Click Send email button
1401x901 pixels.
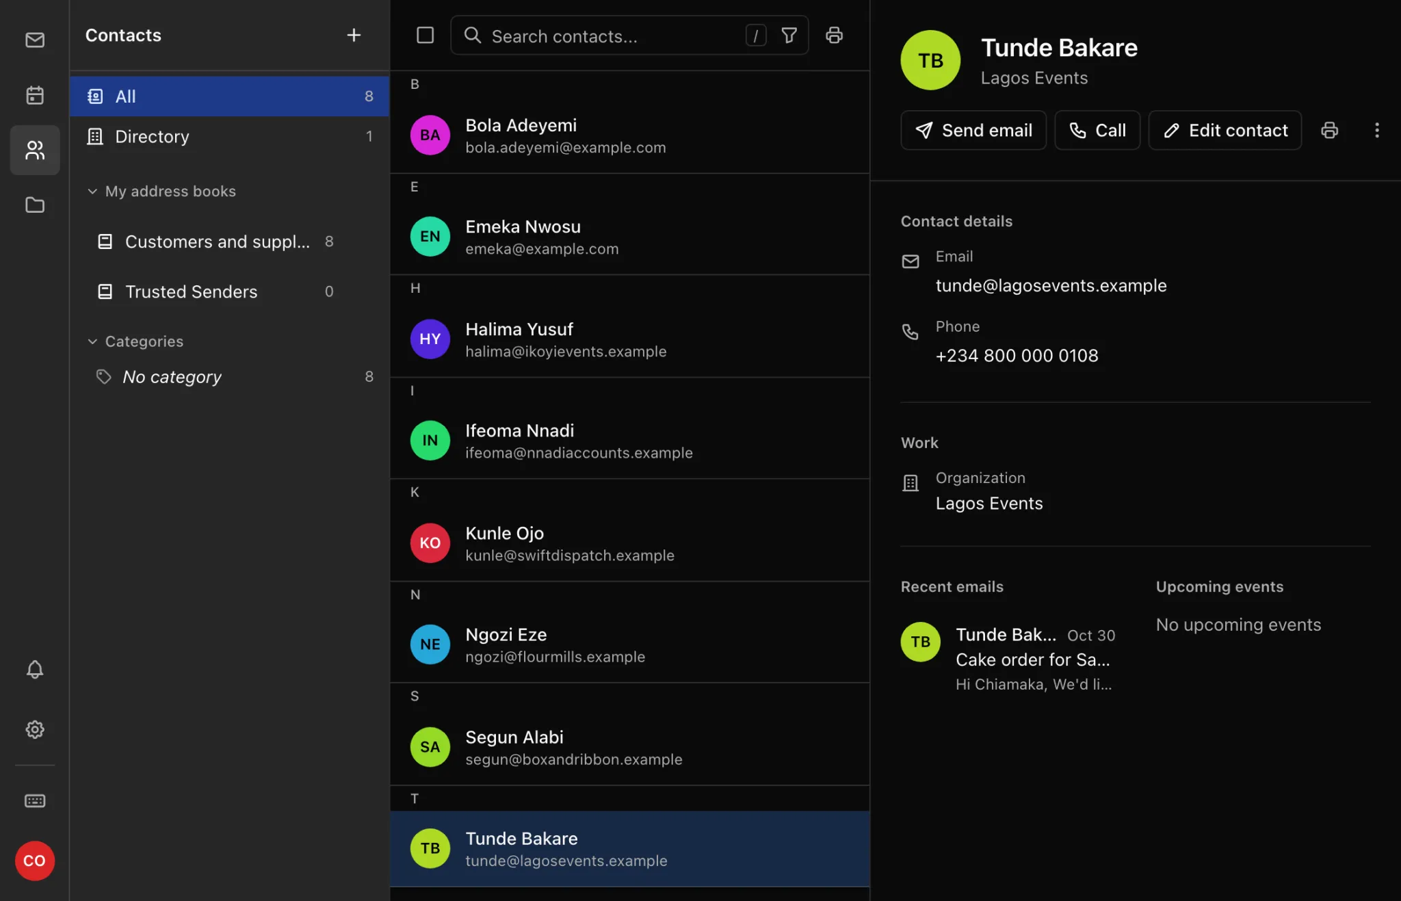pos(973,130)
